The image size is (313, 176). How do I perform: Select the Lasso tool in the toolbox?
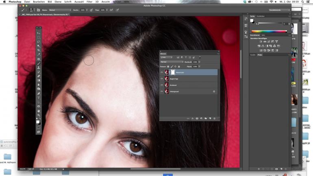(39, 41)
